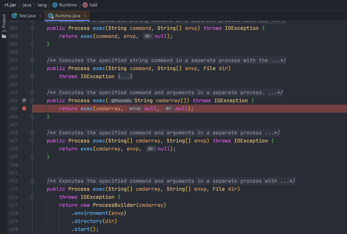Switch to the Test.java tab
The image size is (347, 234).
click(27, 16)
